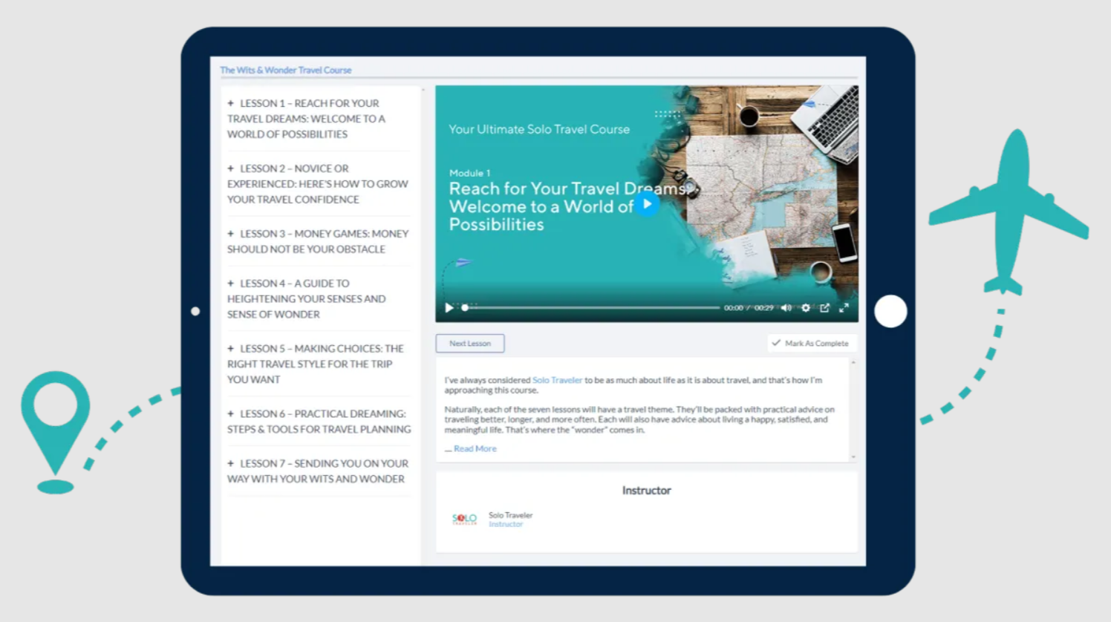Enter fullscreen using the expand arrows icon

pos(844,308)
